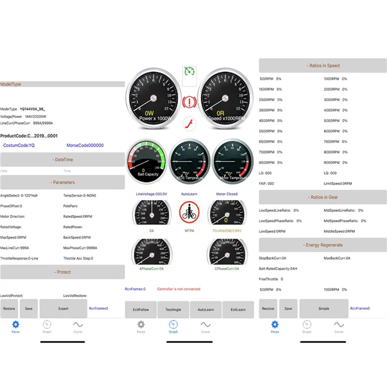Select the no-riding bicycle prohibition icon
This screenshot has height=387, width=387.
tap(188, 213)
